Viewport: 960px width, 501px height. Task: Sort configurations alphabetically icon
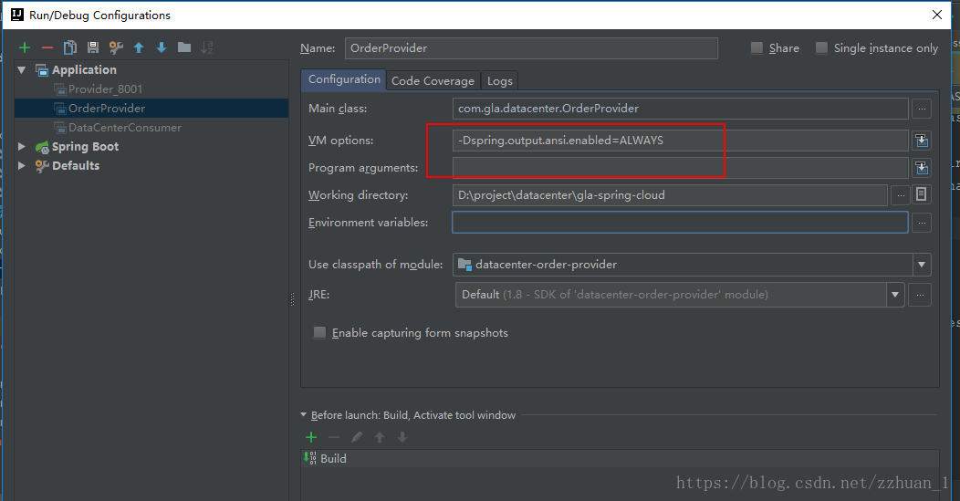tap(207, 47)
